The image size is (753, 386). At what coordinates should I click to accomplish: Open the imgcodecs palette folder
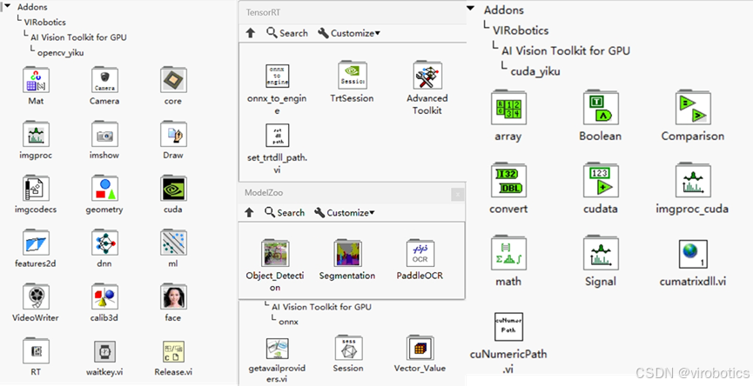(x=36, y=189)
